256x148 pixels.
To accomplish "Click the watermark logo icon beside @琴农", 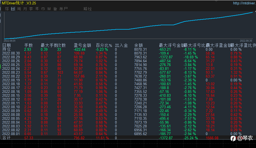I will [x=233, y=138].
